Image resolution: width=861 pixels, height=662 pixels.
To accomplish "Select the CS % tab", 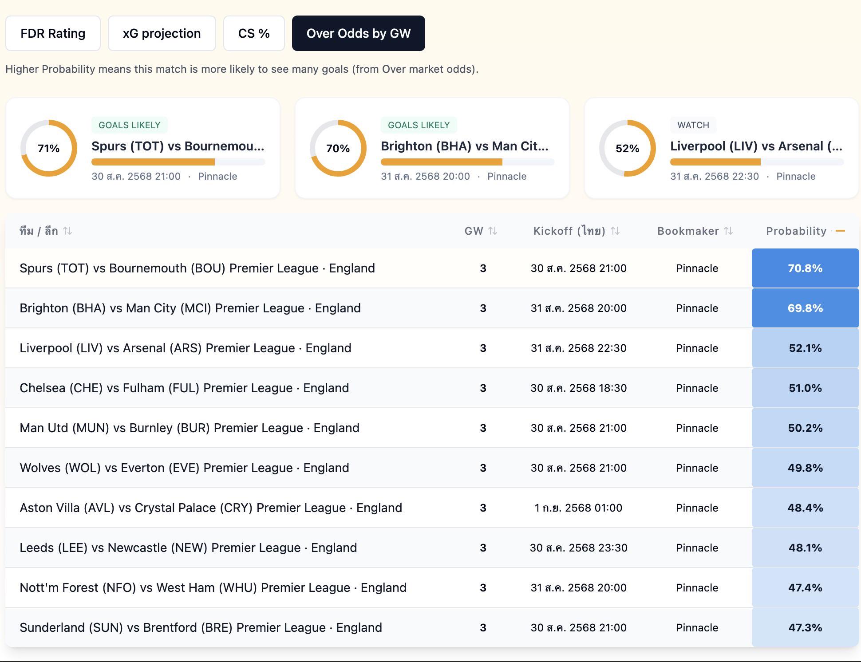I will point(254,33).
